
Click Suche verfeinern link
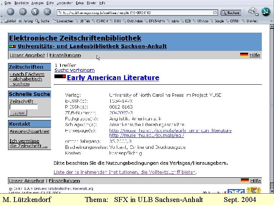(75, 70)
